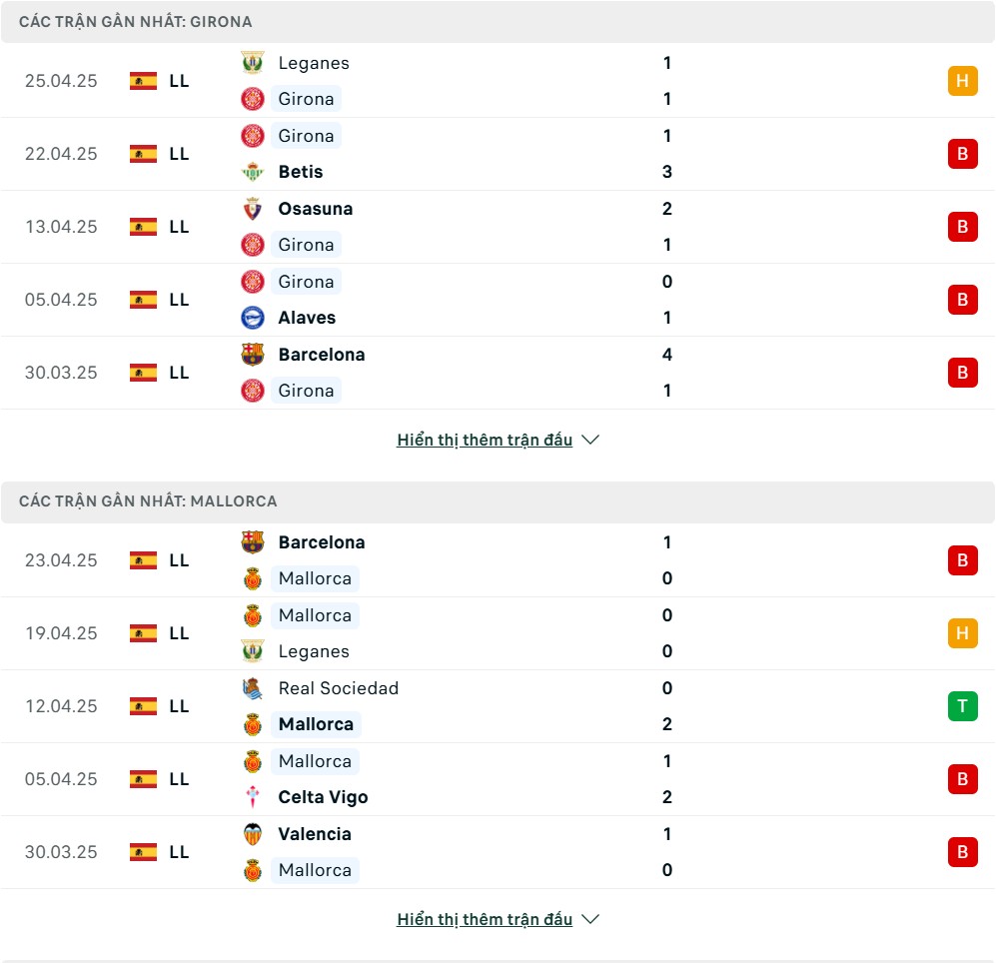Click green T result badge for Real Sociedad match

(962, 705)
